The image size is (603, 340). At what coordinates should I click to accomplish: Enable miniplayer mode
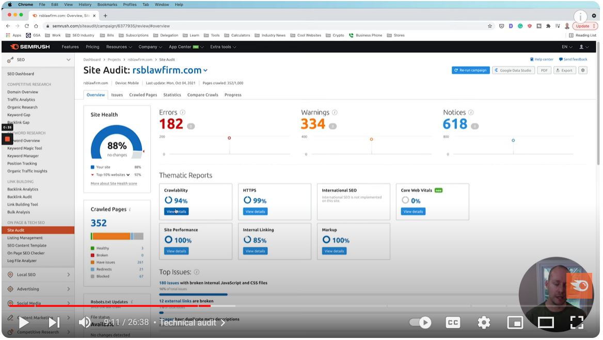pyautogui.click(x=515, y=322)
